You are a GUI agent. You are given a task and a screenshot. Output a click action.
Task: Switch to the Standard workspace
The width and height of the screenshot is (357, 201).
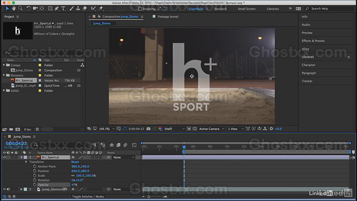pyautogui.click(x=220, y=9)
